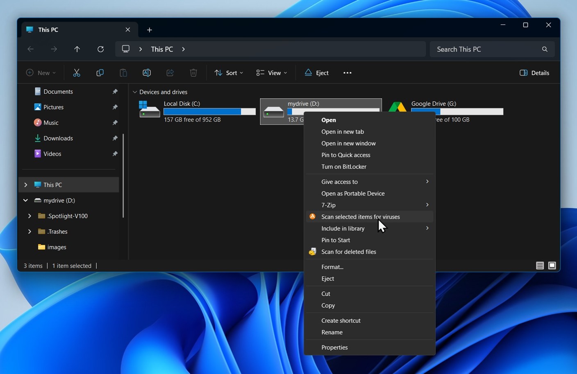This screenshot has width=577, height=374.
Task: Select the Local Disk (C:) drive icon
Action: click(x=149, y=110)
